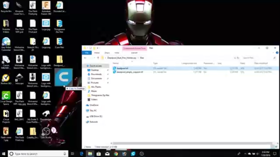This screenshot has height=157, width=280.
Task: Launch Inkscape from the desktop
Action: 19,79
